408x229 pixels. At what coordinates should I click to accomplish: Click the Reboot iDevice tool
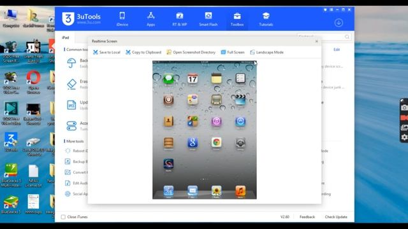point(76,151)
